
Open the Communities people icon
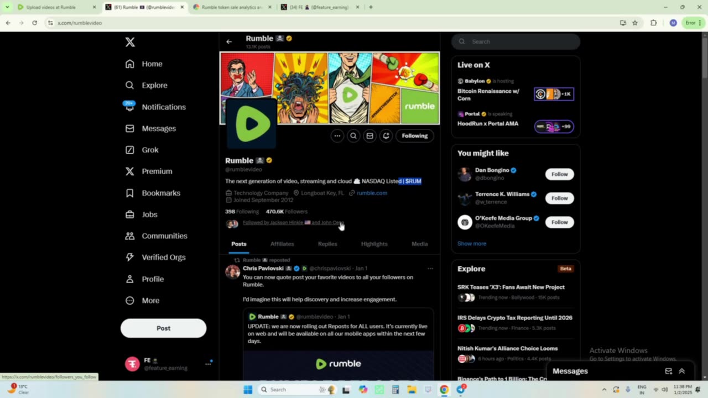(x=130, y=236)
